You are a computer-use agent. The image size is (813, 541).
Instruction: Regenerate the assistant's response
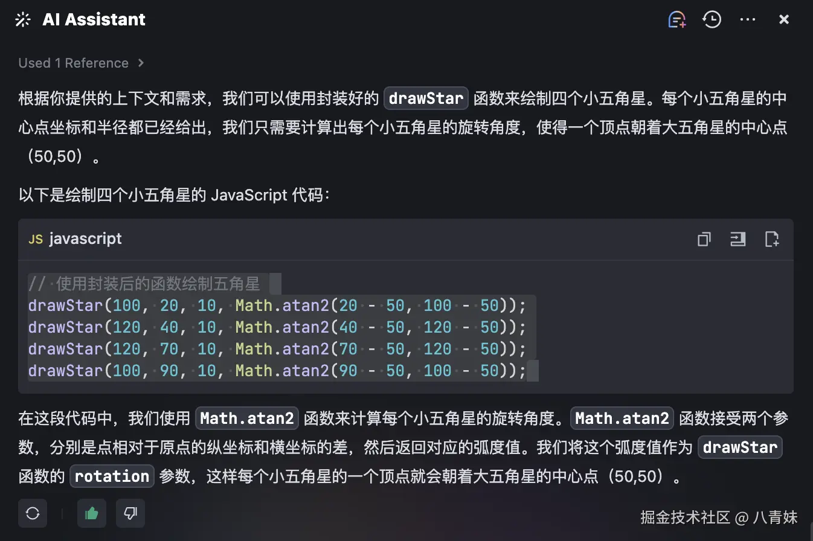click(x=33, y=513)
